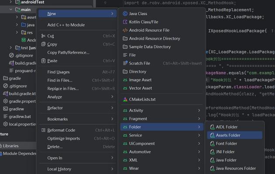Open the Automotive submenu entry
The width and height of the screenshot is (275, 174).
pyautogui.click(x=162, y=152)
